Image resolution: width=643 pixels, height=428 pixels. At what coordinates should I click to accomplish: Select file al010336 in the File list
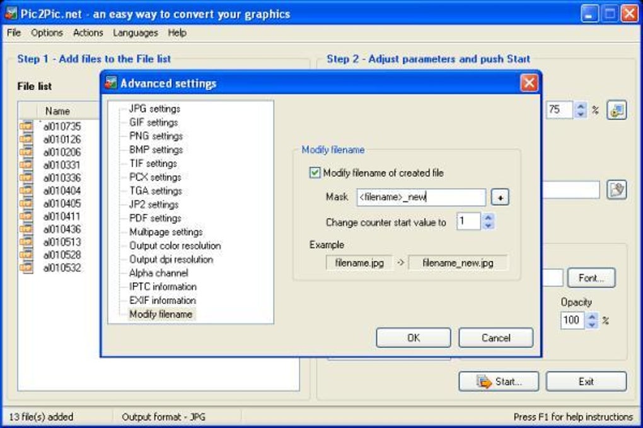[62, 177]
